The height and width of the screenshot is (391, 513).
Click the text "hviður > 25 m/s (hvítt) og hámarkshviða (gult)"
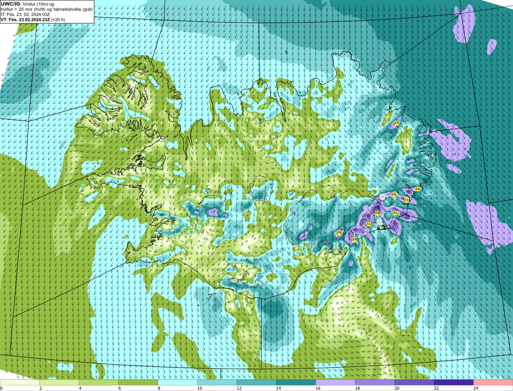(x=46, y=9)
